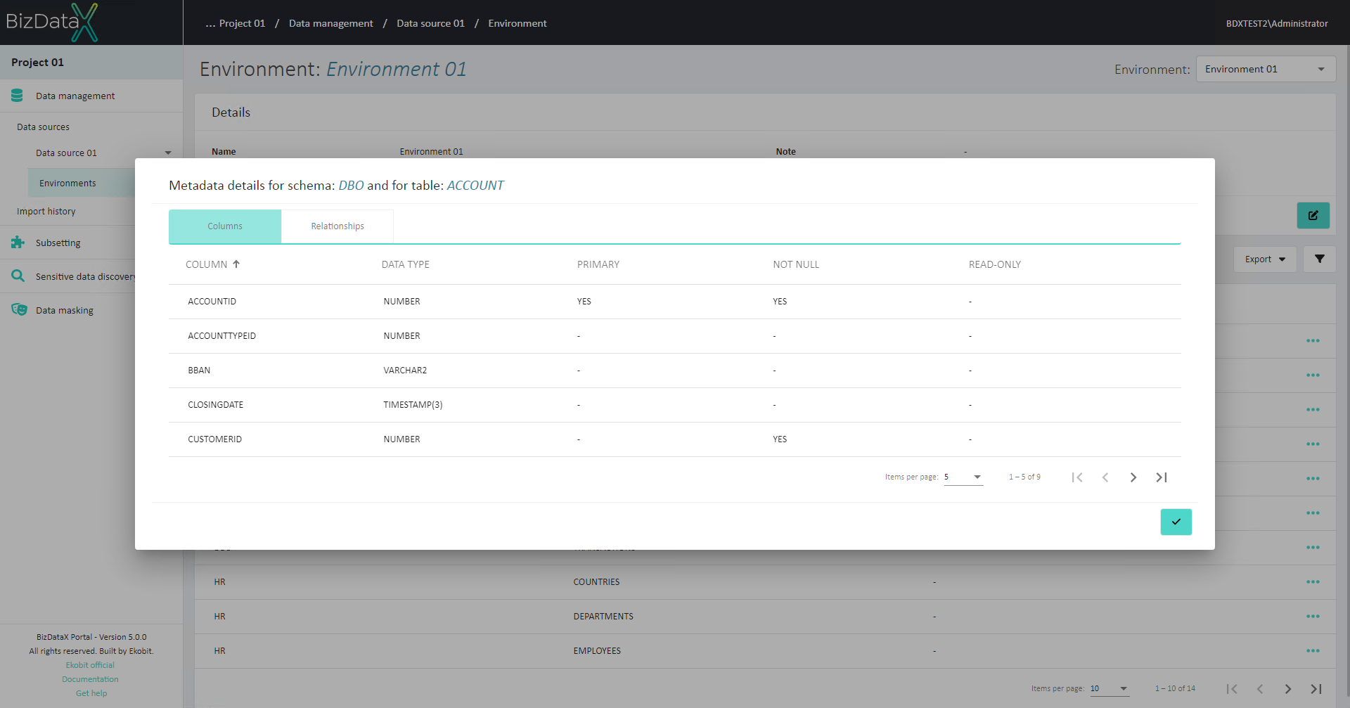Go to the next page of background table
Image resolution: width=1350 pixels, height=708 pixels.
click(x=1288, y=689)
